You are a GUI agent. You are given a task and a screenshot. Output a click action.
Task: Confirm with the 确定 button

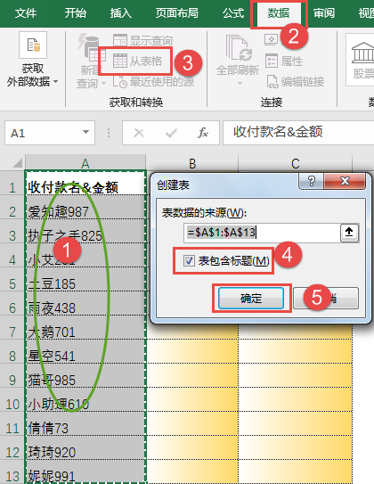point(251,299)
